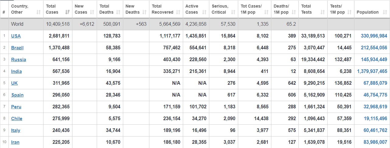Screen dimensions: 390x148
Task: Click UK population 67,885,079 link
Action: click(x=375, y=83)
